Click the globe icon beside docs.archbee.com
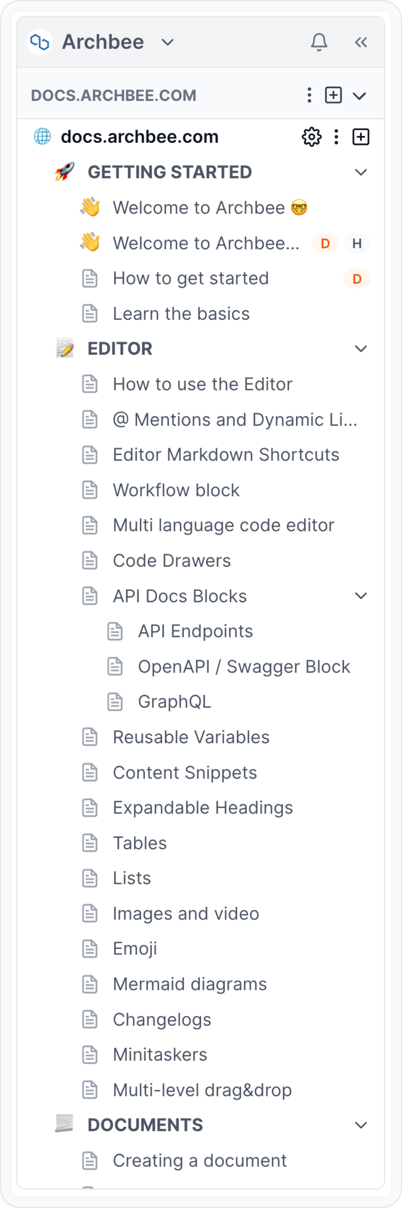Viewport: 402px width, 1208px height. tap(42, 137)
